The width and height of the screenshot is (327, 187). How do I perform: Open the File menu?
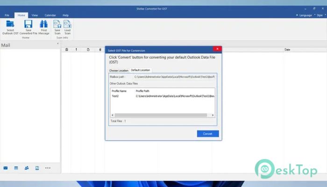point(7,15)
